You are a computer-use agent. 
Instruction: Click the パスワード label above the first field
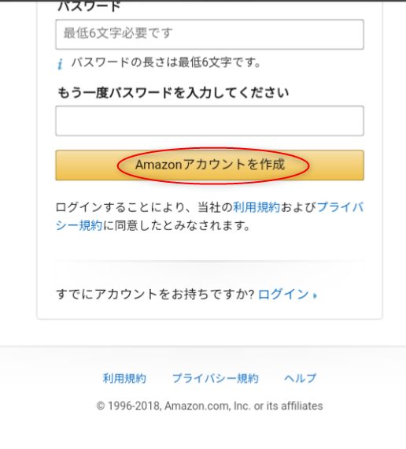89,6
